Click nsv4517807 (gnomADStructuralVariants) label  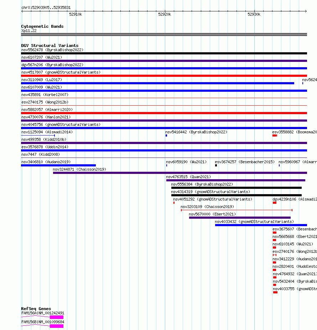(61, 72)
